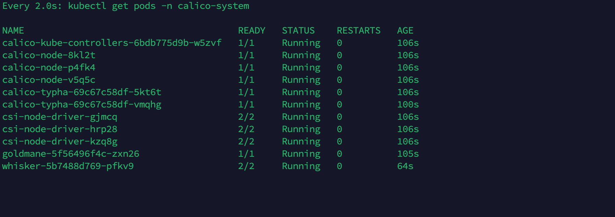
Task: Click age 106s of calico-node-8kl2t
Action: (408, 55)
